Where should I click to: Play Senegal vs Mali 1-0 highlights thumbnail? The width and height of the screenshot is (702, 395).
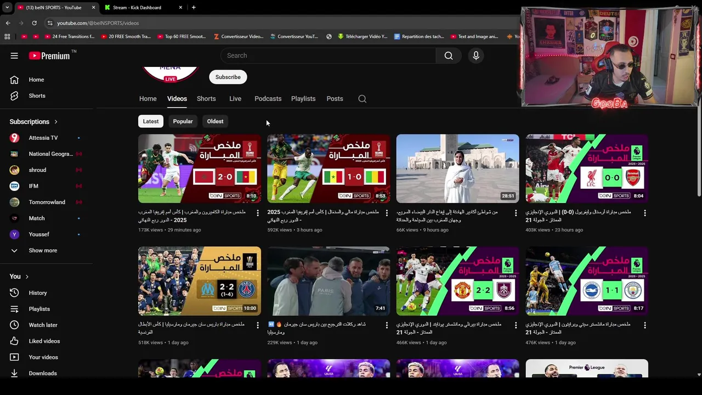pos(329,168)
